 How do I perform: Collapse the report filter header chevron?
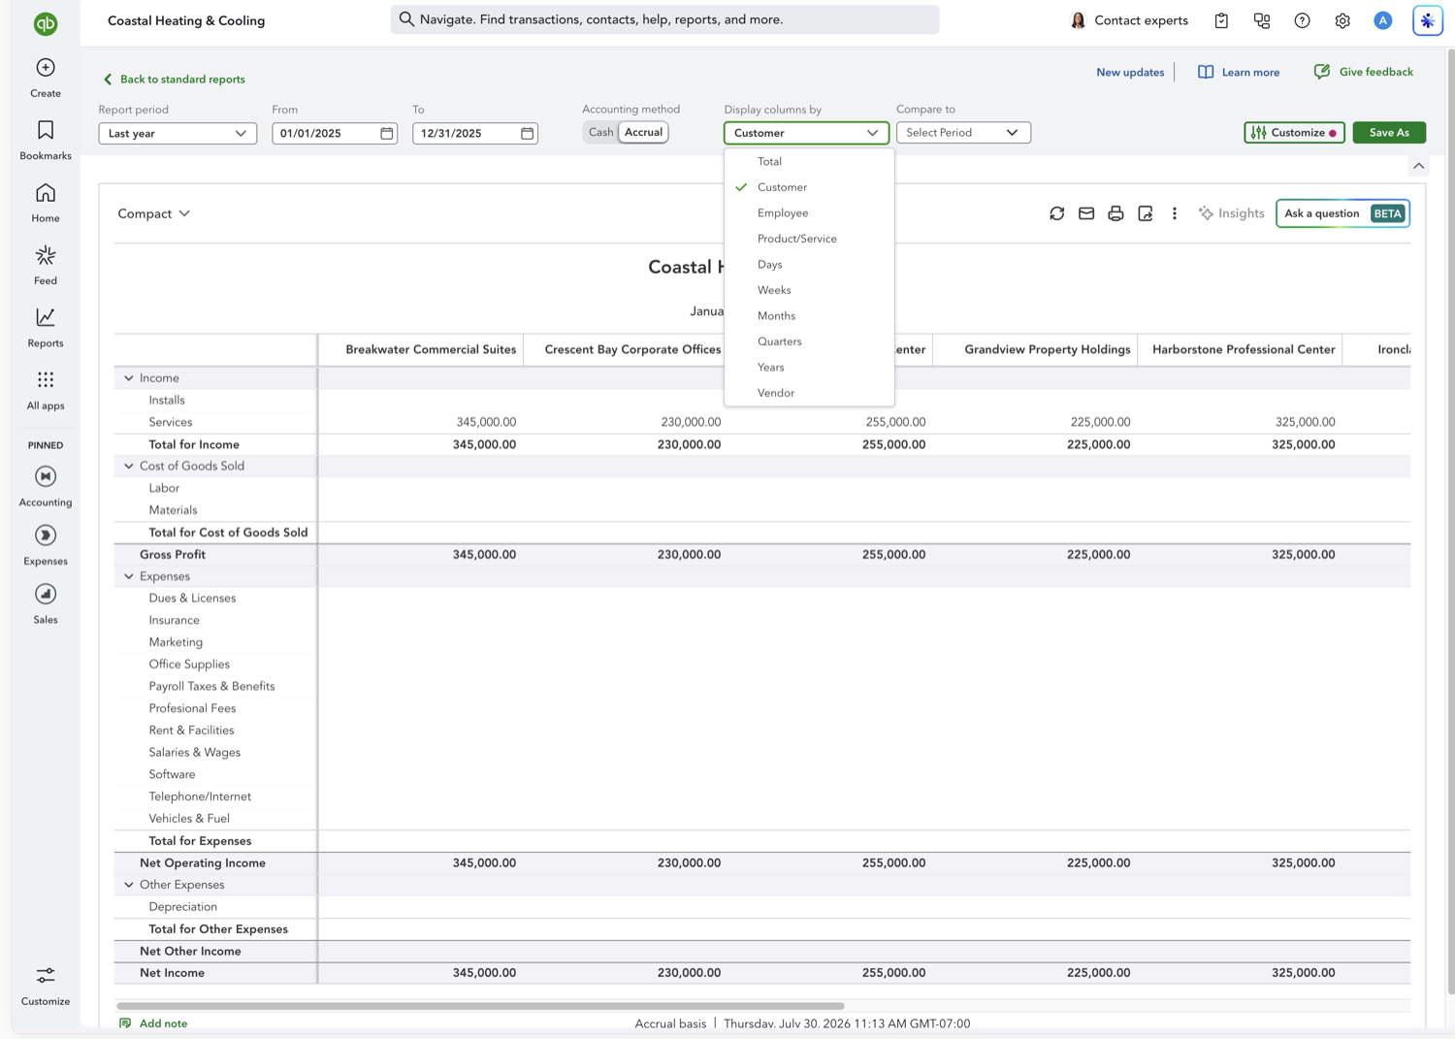[1418, 166]
